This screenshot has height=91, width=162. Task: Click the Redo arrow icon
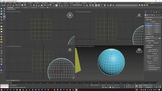(5, 5)
